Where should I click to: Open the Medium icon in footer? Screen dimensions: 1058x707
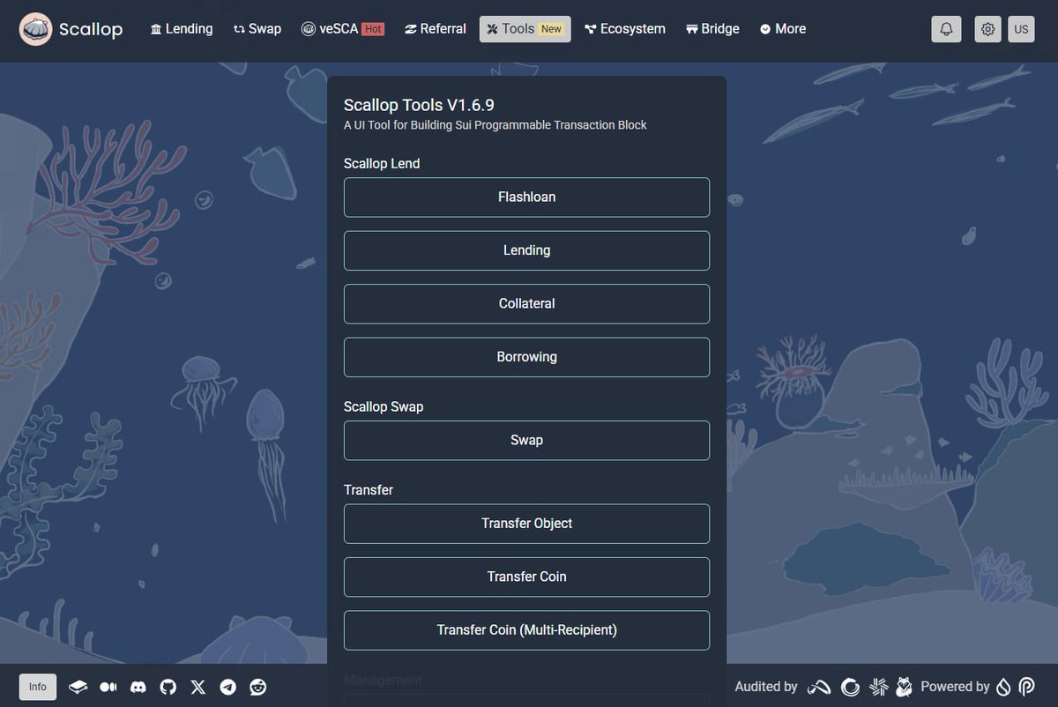pyautogui.click(x=108, y=687)
